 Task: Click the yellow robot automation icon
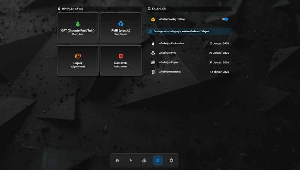[x=153, y=19]
